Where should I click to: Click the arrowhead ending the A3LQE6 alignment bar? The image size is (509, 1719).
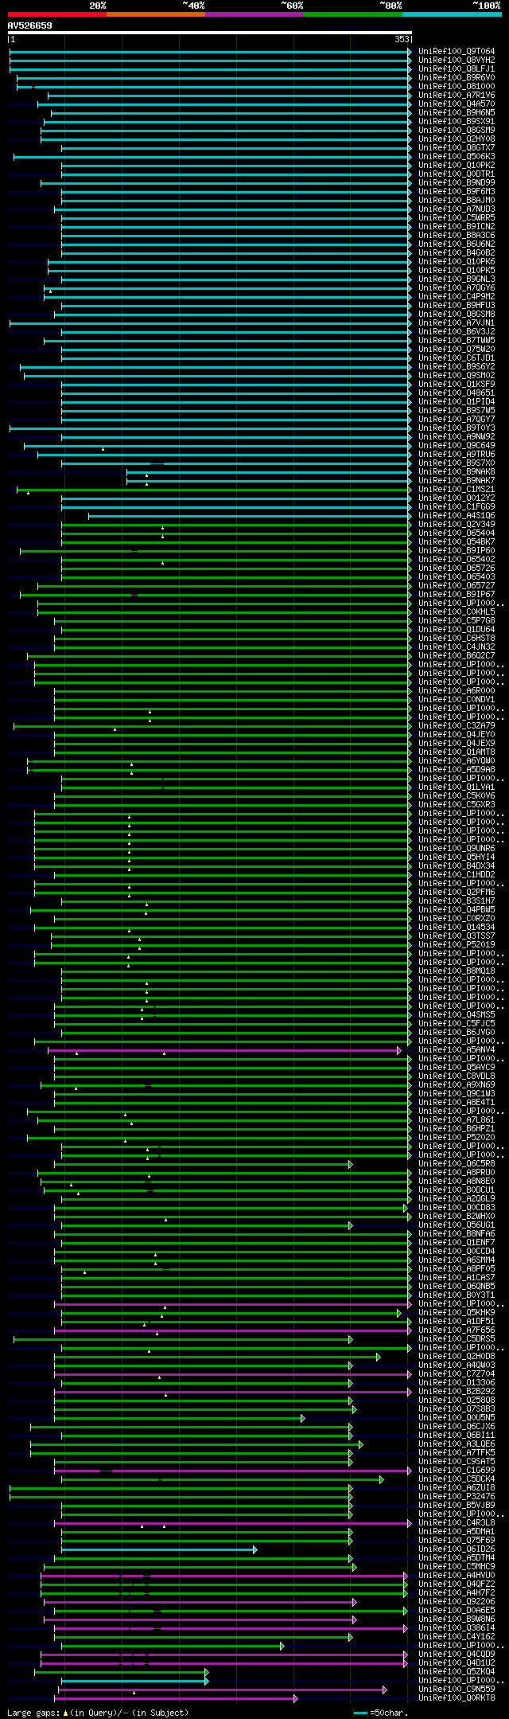coord(361,1444)
